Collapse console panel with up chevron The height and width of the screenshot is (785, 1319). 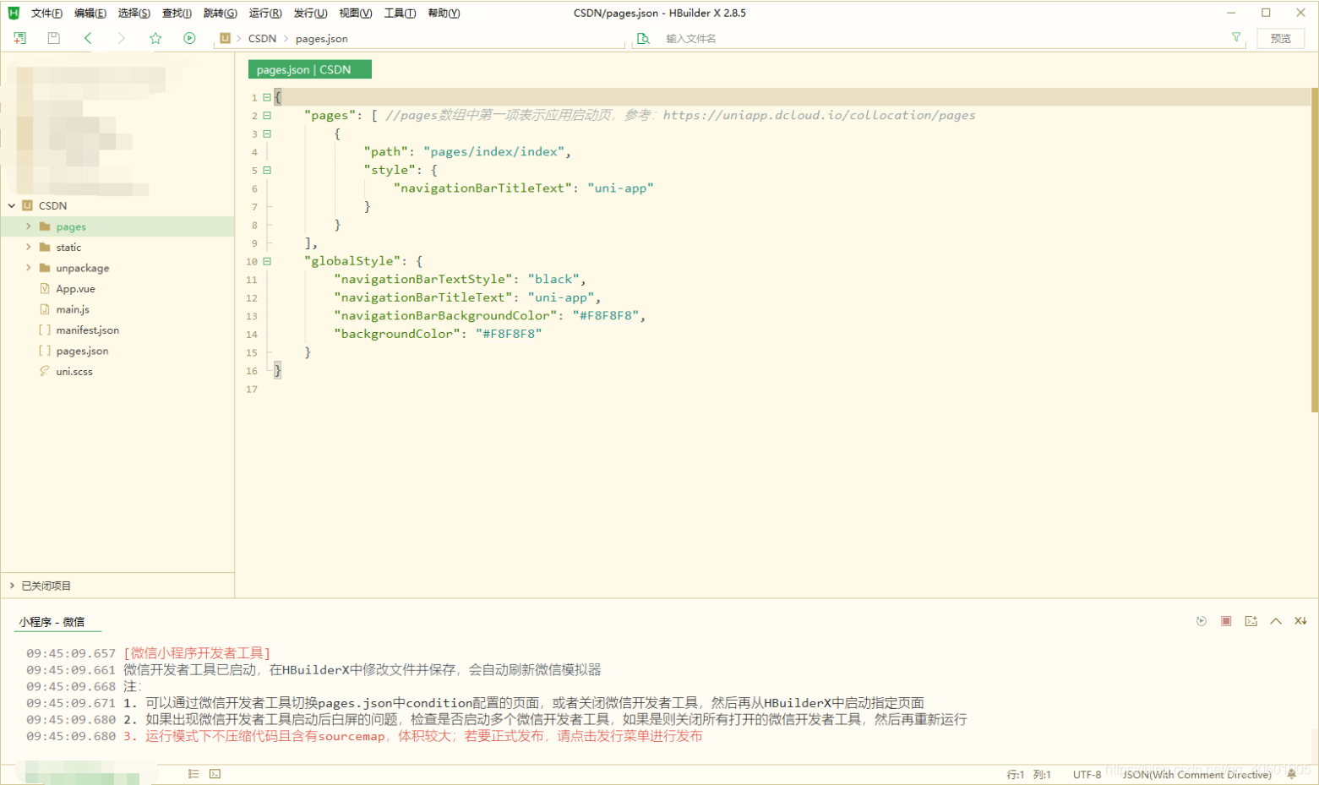(x=1276, y=621)
